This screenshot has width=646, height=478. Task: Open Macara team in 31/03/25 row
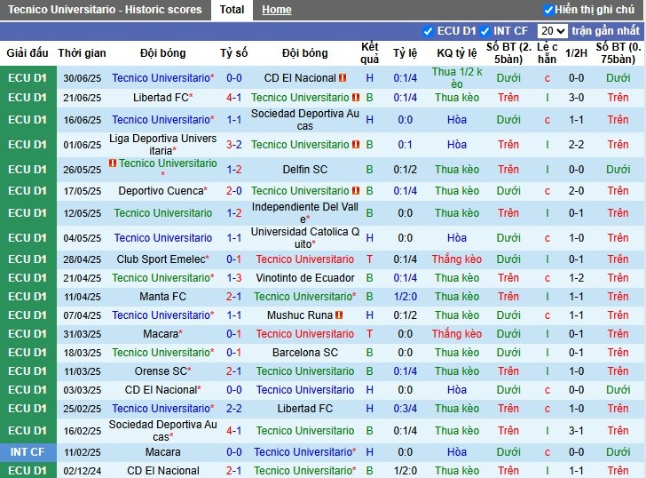click(x=162, y=334)
